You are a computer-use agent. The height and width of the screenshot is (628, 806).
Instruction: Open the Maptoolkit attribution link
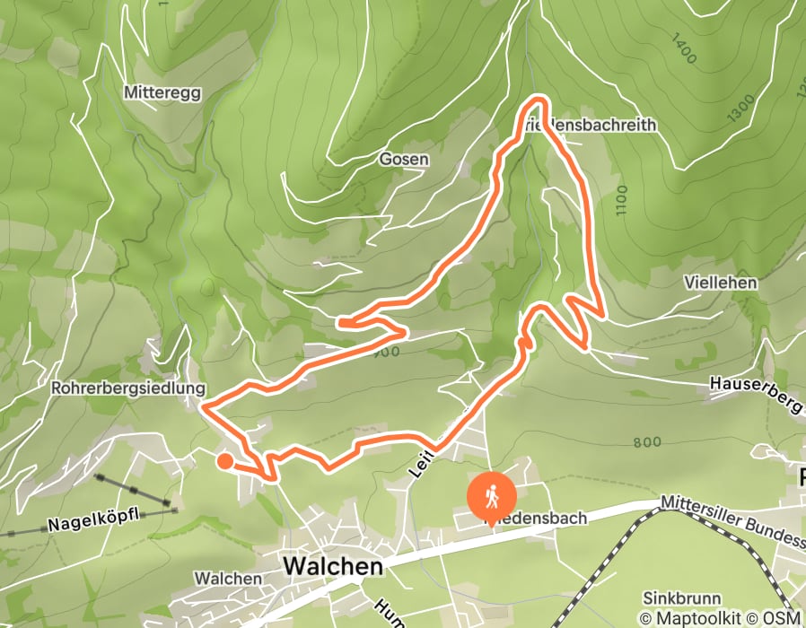(690, 617)
